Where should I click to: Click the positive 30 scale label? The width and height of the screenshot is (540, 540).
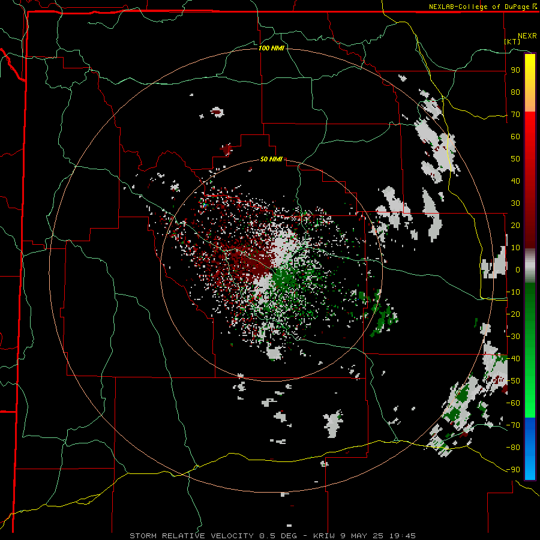tap(515, 203)
